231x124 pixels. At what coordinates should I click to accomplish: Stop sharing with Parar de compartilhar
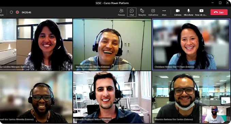(x=201, y=12)
